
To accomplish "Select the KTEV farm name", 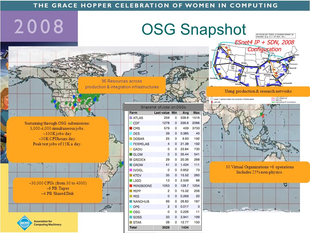I will pyautogui.click(x=137, y=175).
